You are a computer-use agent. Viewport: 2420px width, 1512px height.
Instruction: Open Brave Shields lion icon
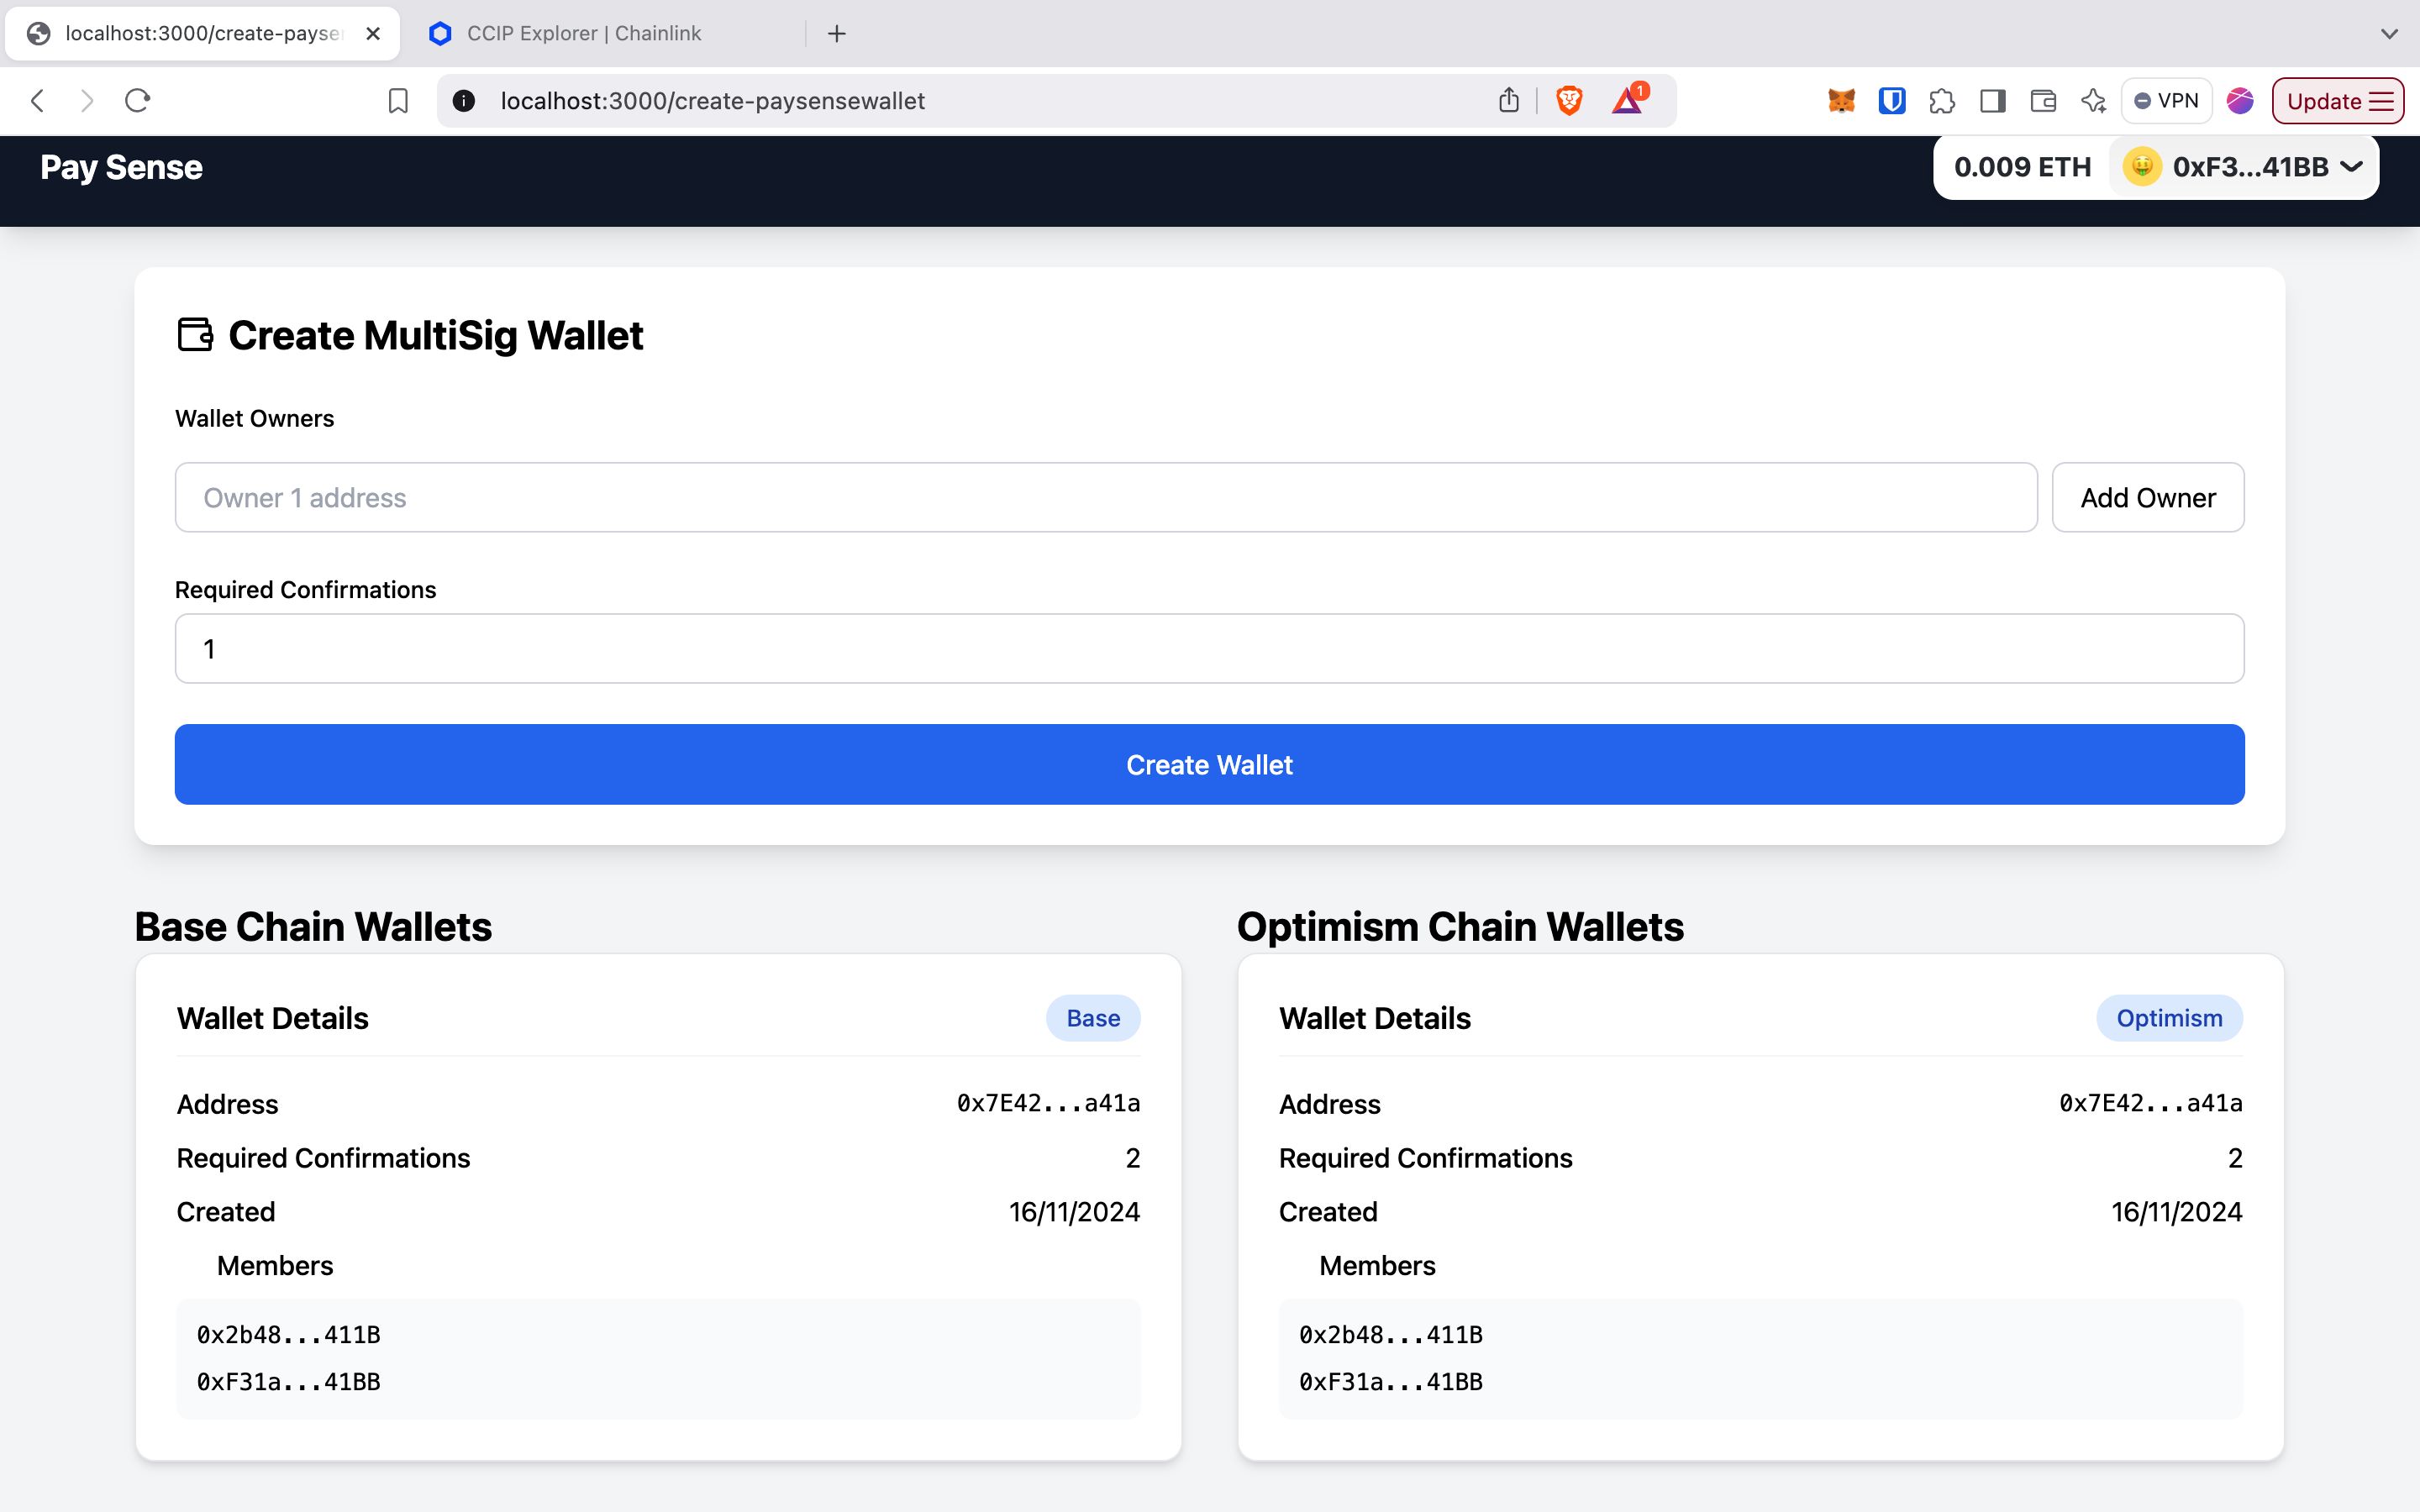(1569, 100)
